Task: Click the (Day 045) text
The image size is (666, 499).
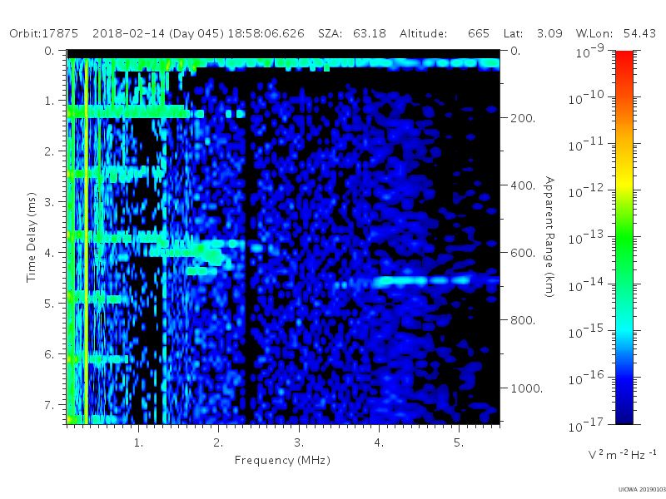Action: pos(196,34)
